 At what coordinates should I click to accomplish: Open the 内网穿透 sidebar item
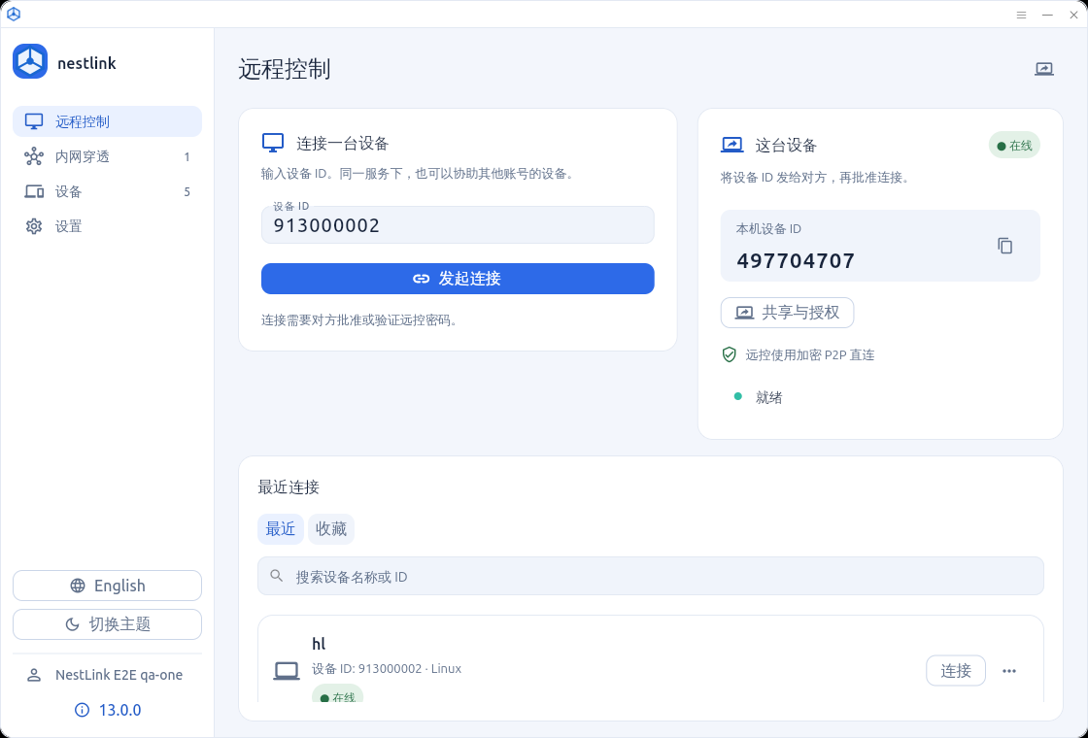pyautogui.click(x=108, y=156)
